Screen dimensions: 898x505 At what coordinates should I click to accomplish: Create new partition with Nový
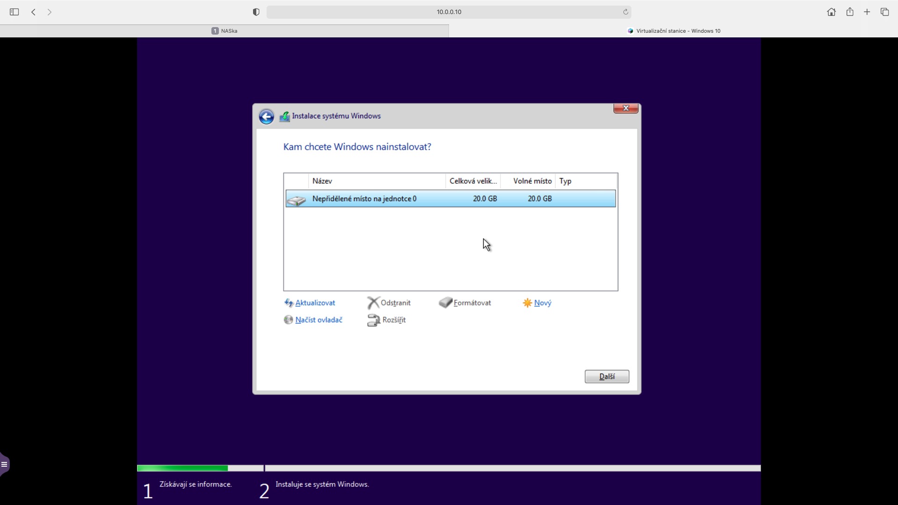point(542,303)
